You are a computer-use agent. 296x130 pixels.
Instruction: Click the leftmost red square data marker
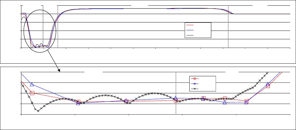click(x=32, y=93)
